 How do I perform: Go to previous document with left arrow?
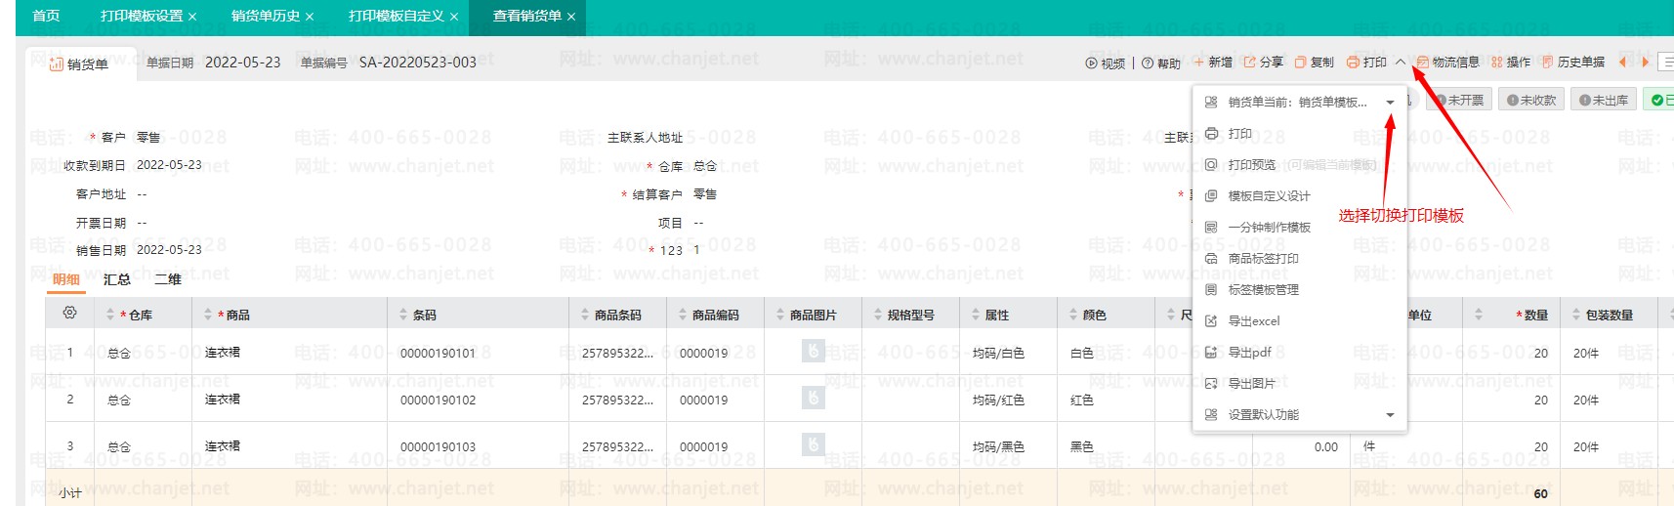(x=1622, y=62)
